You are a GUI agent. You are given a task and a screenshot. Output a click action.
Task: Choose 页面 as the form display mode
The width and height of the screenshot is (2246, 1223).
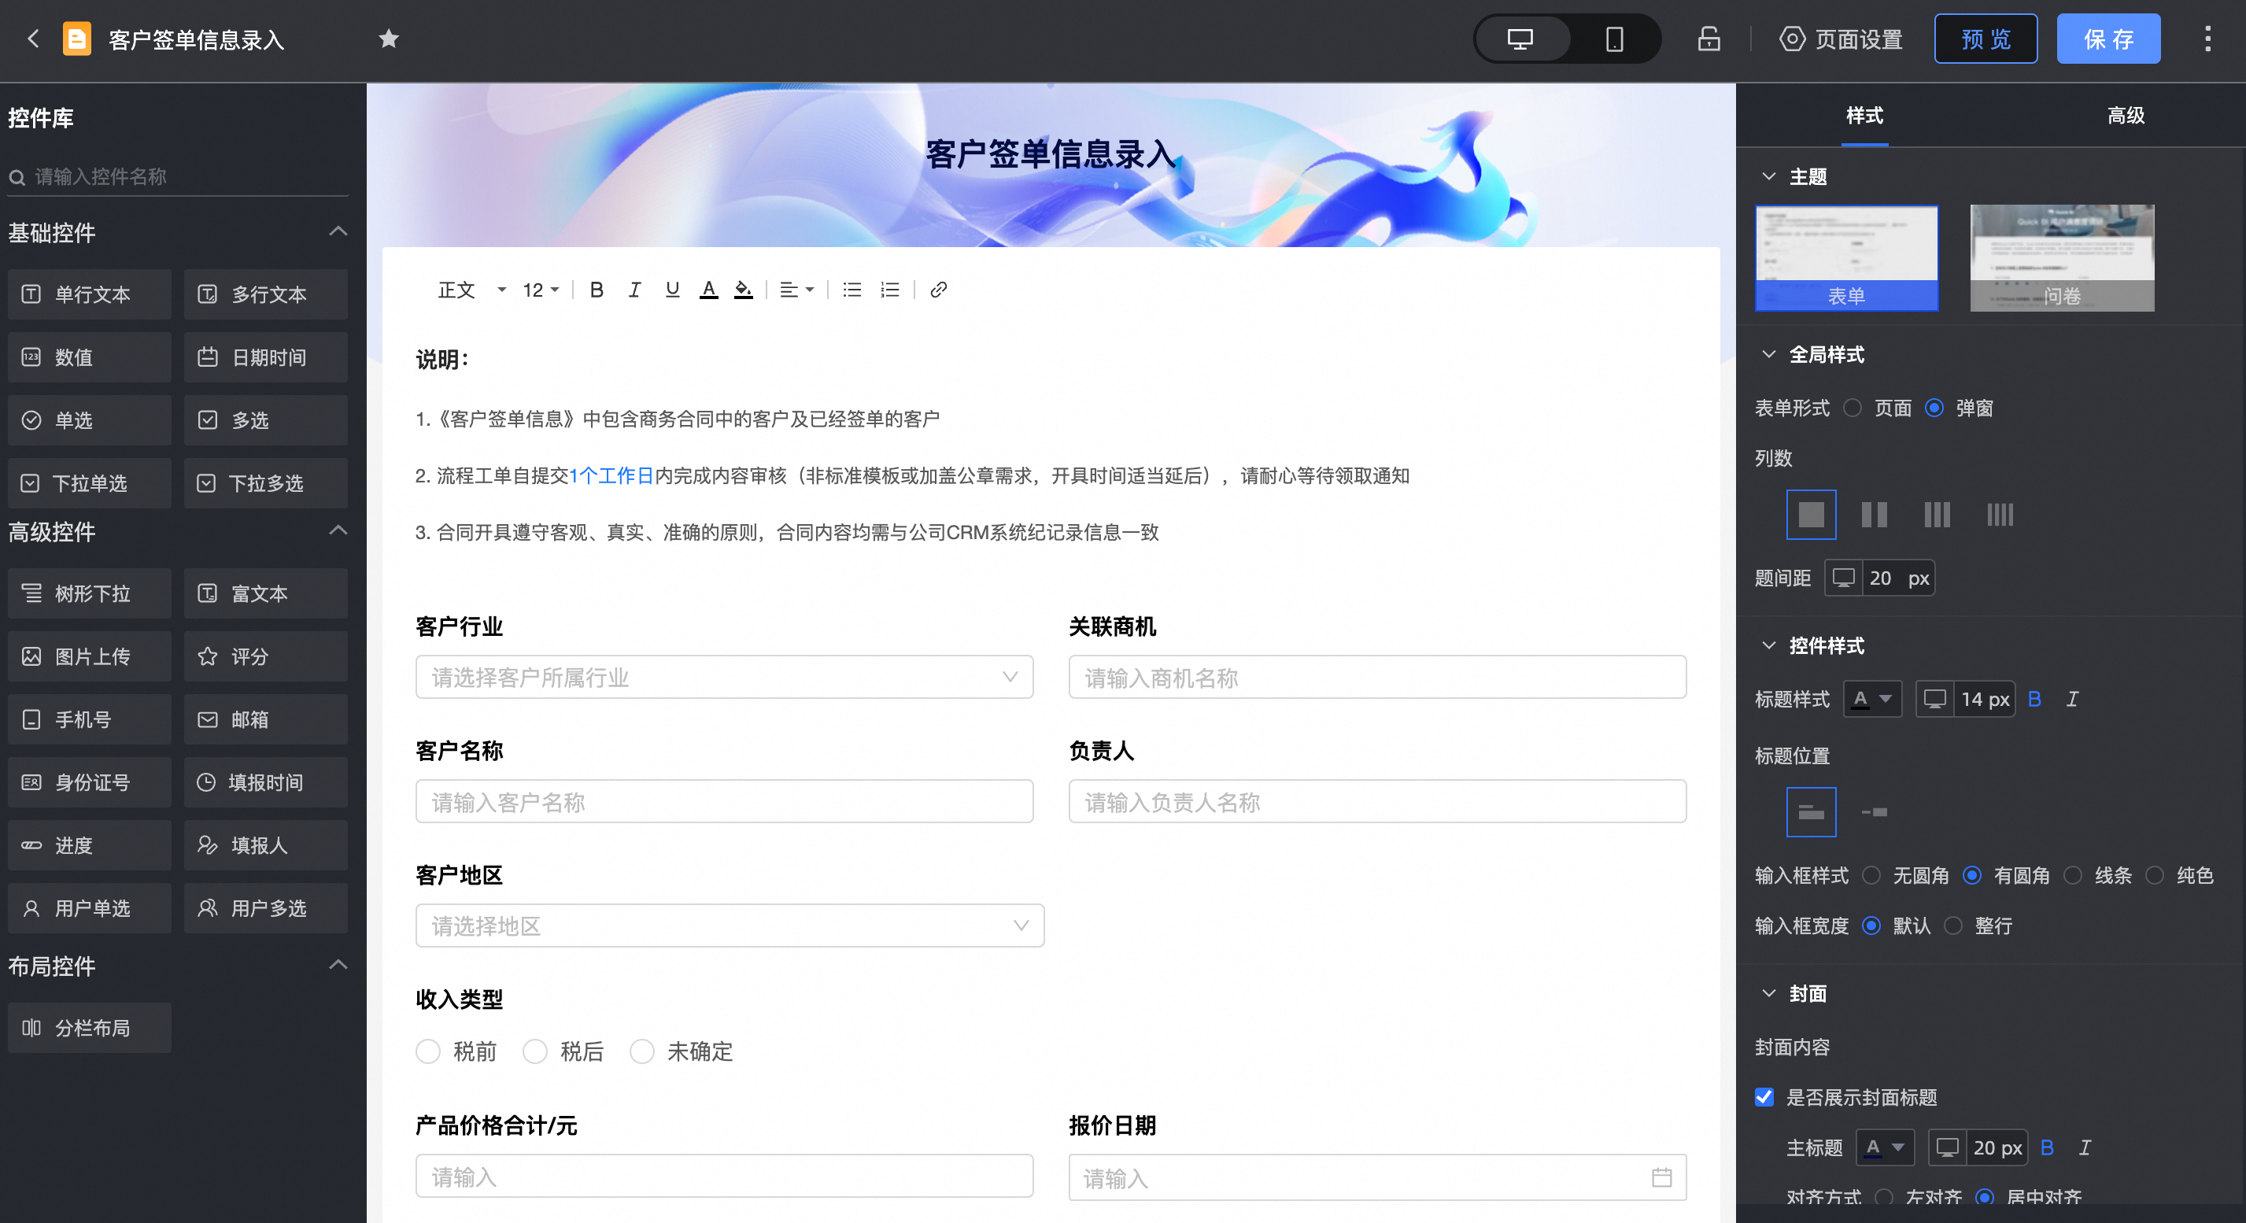(1853, 407)
